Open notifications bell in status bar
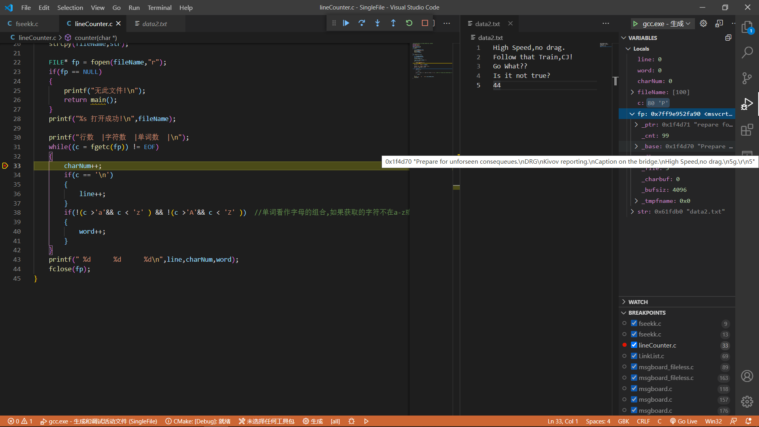Viewport: 759px width, 427px height. click(x=748, y=421)
